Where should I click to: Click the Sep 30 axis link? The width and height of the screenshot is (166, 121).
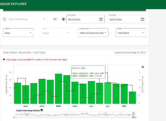click(75, 106)
